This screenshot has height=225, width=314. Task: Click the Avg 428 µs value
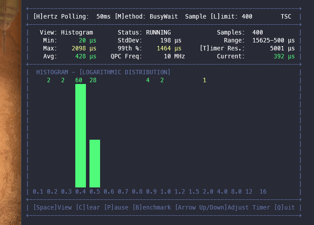point(86,56)
